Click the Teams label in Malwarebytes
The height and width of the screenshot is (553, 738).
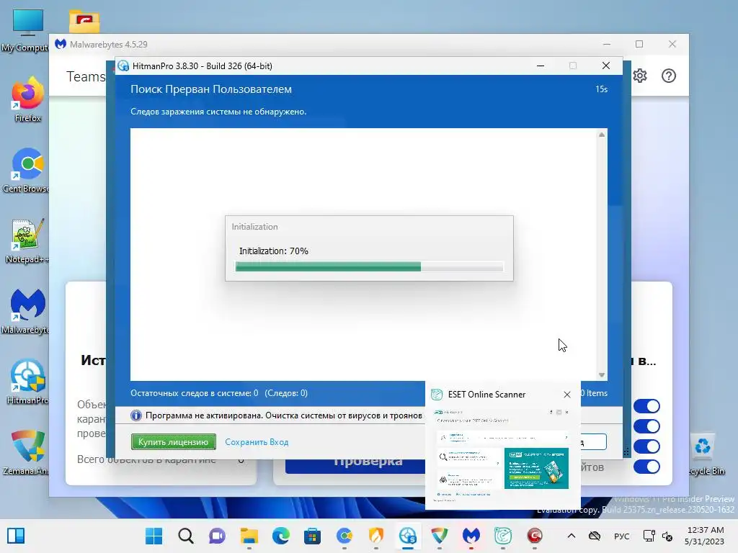click(86, 76)
